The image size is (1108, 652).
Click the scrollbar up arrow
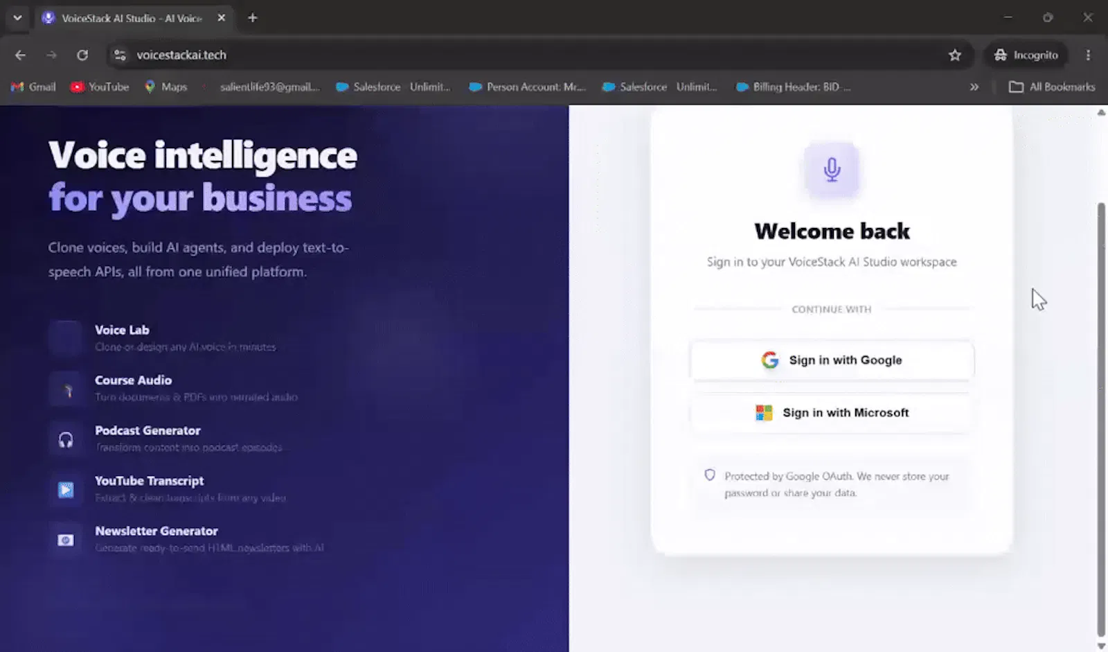[x=1101, y=112]
